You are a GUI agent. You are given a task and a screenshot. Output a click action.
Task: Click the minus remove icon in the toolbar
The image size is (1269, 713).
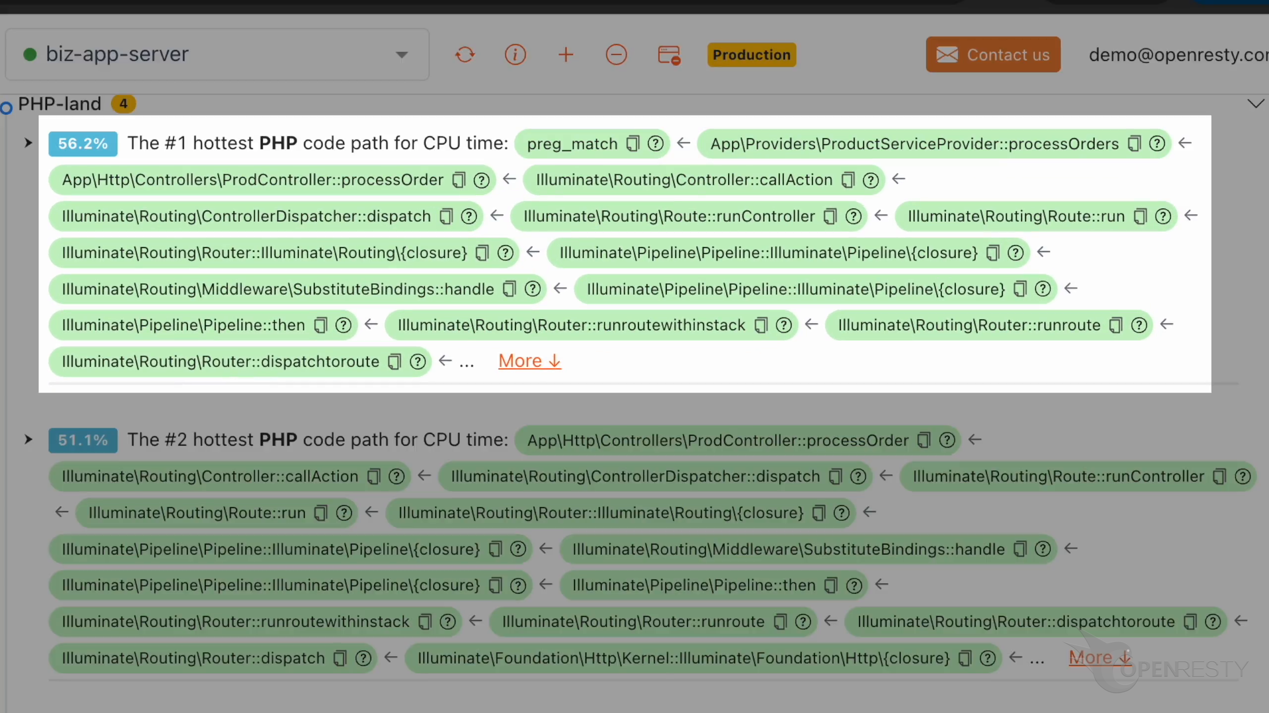[616, 54]
